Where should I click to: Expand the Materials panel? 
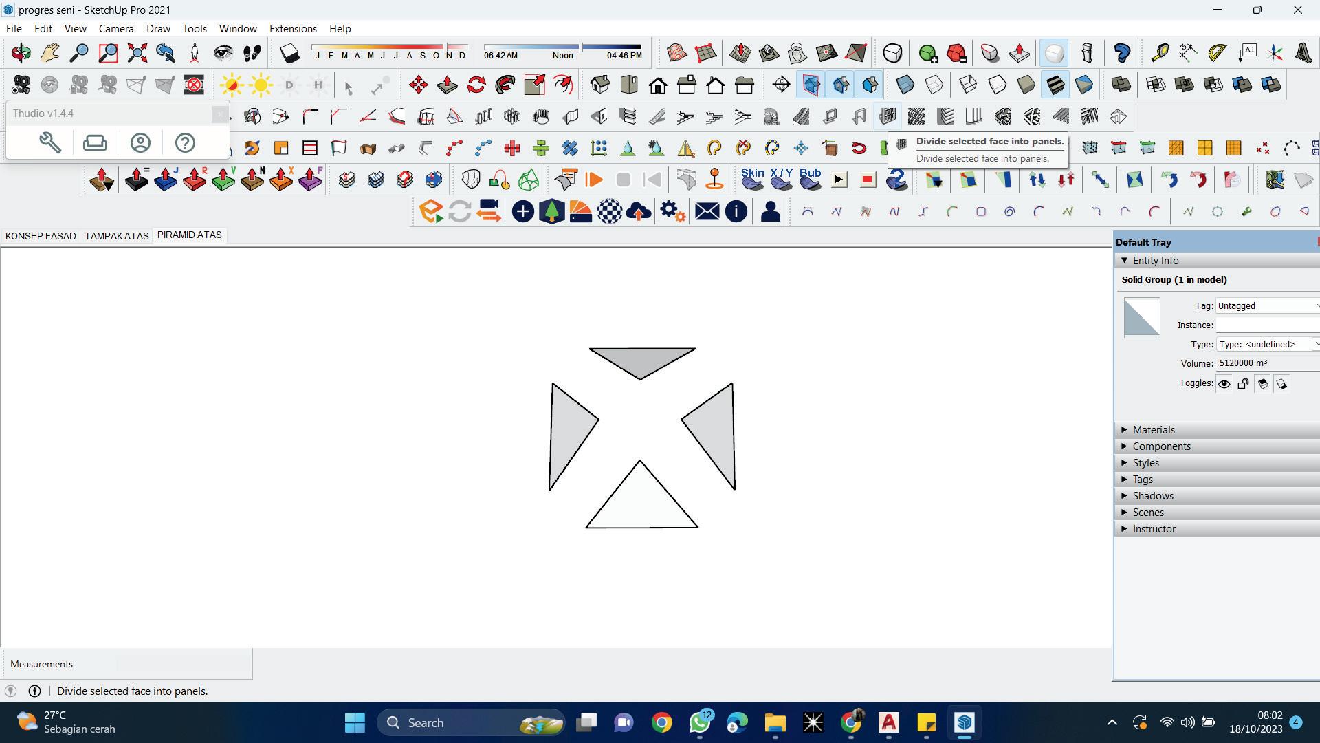point(1154,430)
